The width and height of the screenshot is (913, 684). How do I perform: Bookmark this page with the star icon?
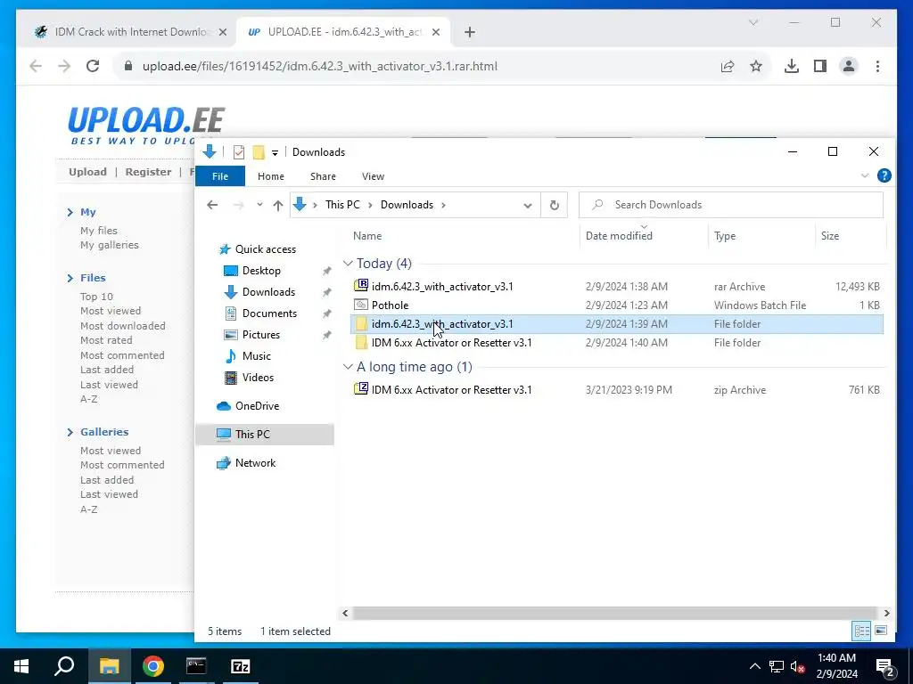[x=756, y=66]
